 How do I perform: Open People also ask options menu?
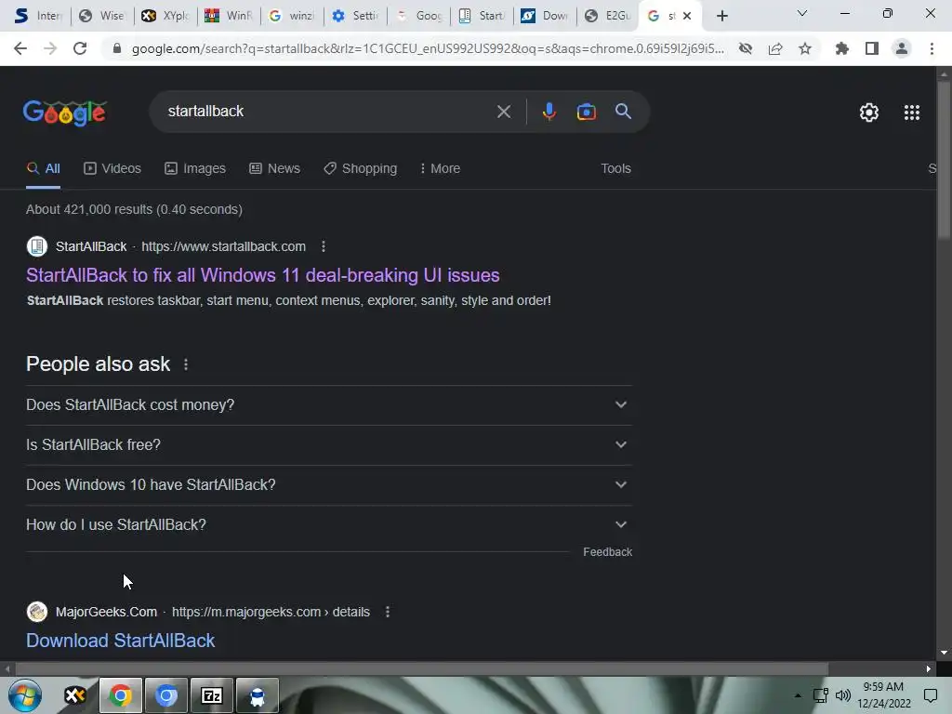click(x=186, y=364)
